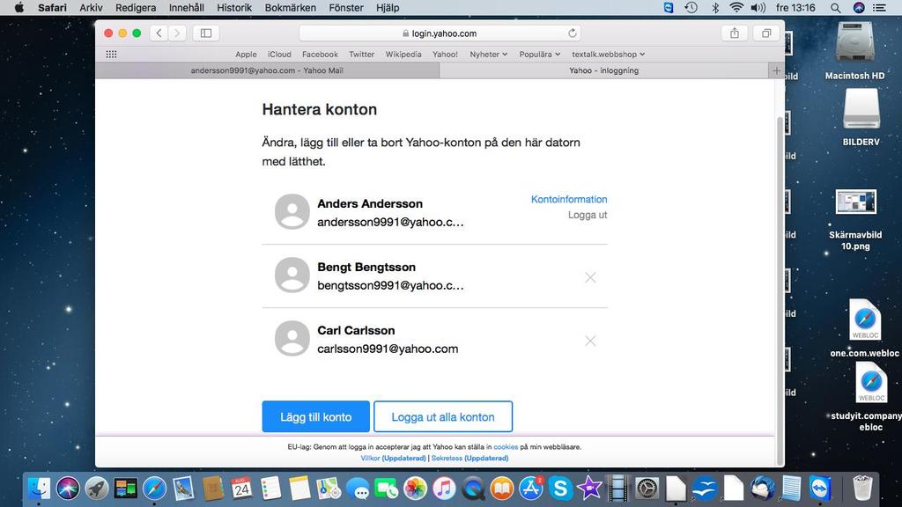Image resolution: width=902 pixels, height=507 pixels.
Task: Open the Historik menu
Action: (x=234, y=7)
